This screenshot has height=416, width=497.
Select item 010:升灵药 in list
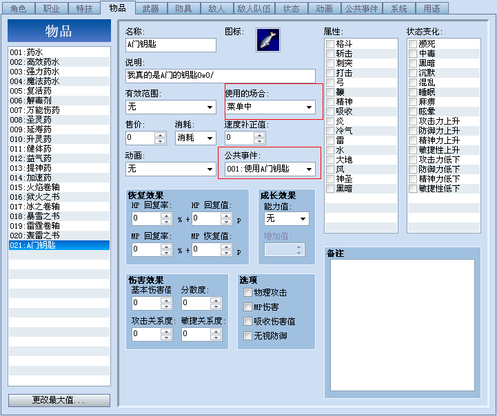(59, 139)
